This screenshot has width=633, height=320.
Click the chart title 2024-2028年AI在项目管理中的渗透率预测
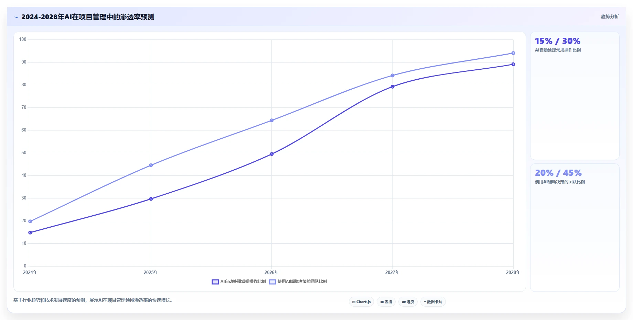(x=88, y=17)
